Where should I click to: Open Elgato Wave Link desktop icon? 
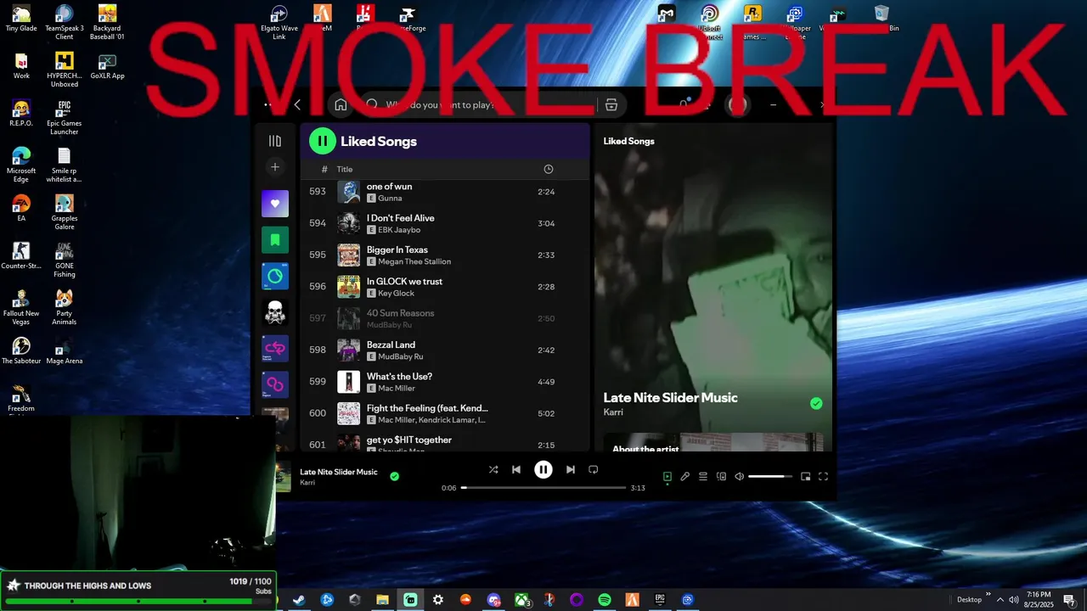click(x=279, y=22)
